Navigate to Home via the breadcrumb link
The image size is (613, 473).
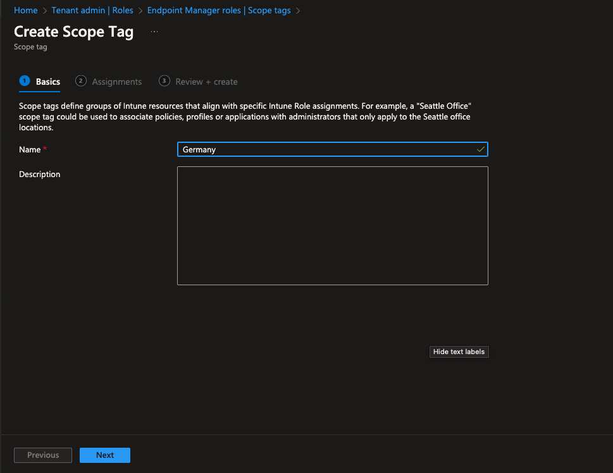(25, 10)
